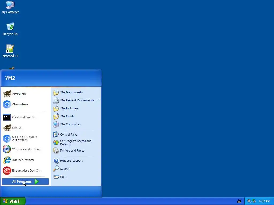
Task: Click Set Program Access and Defaults icon
Action: pos(56,143)
